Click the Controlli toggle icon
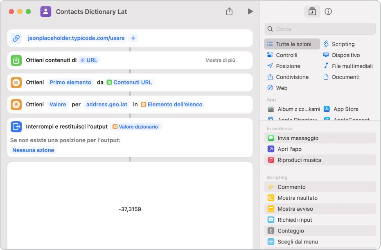This screenshot has height=250, width=381. pyautogui.click(x=270, y=55)
